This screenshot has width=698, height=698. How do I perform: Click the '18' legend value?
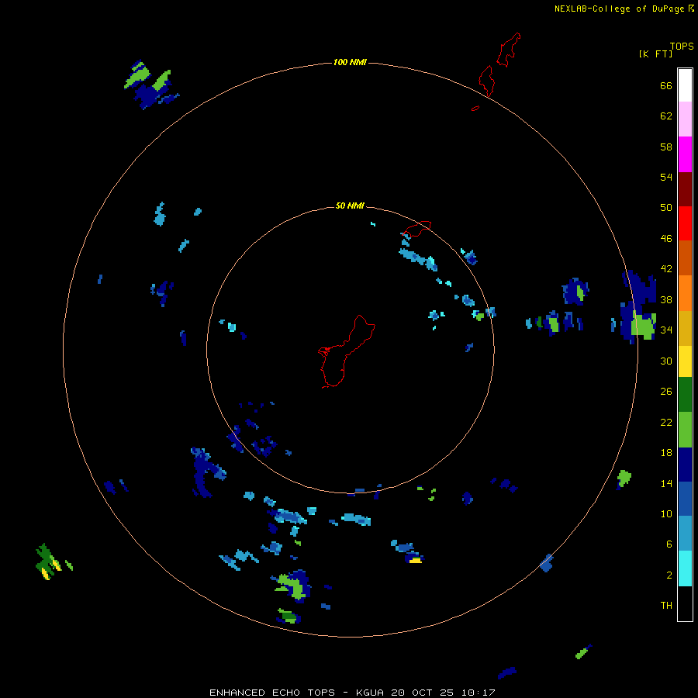(x=666, y=453)
